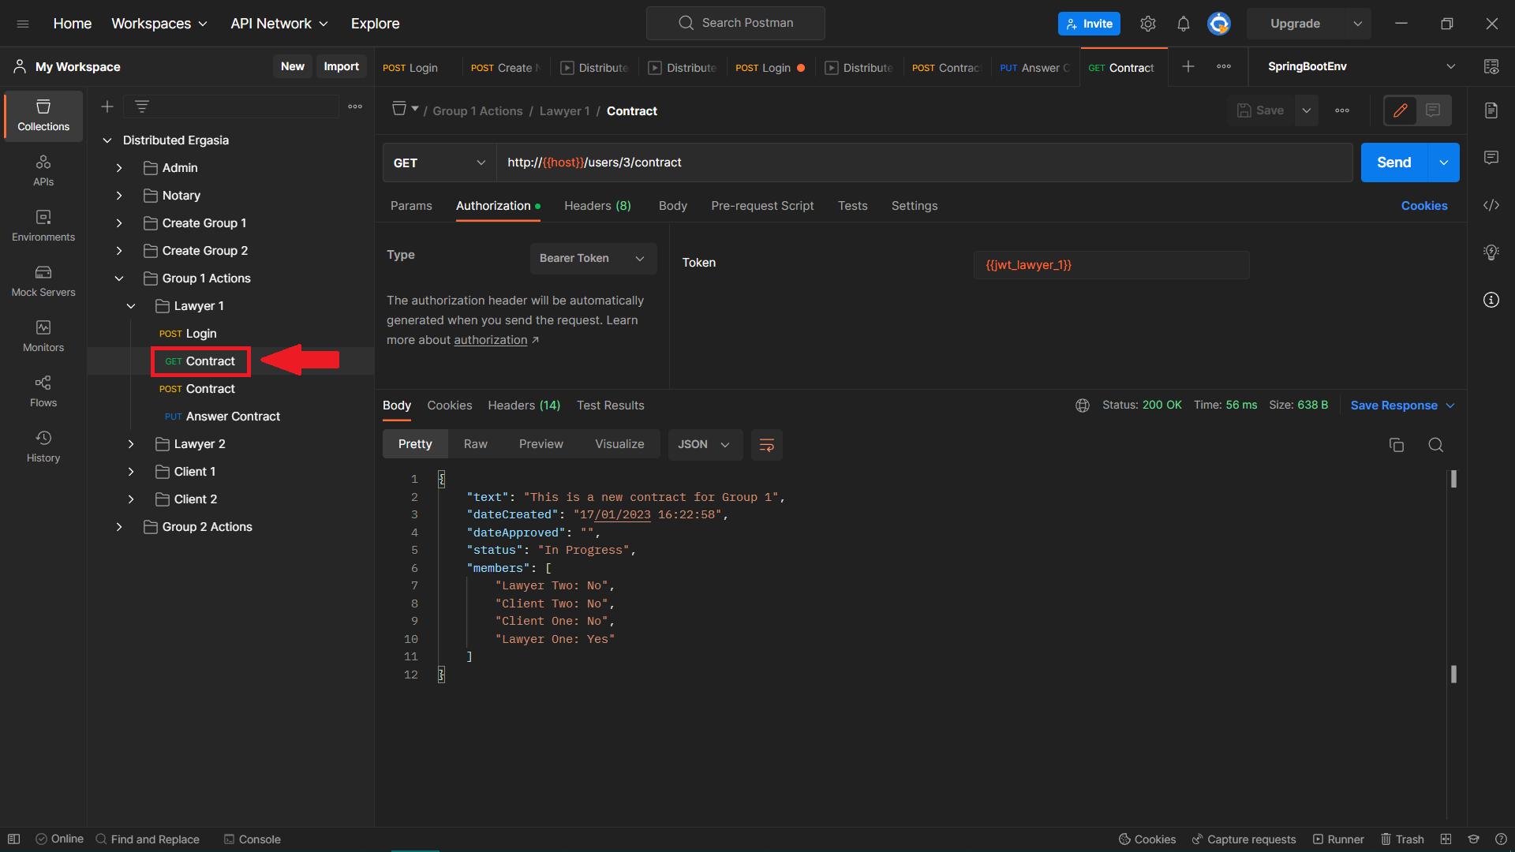This screenshot has width=1515, height=852.
Task: Open the SpringBootEnv environment dropdown
Action: point(1361,67)
